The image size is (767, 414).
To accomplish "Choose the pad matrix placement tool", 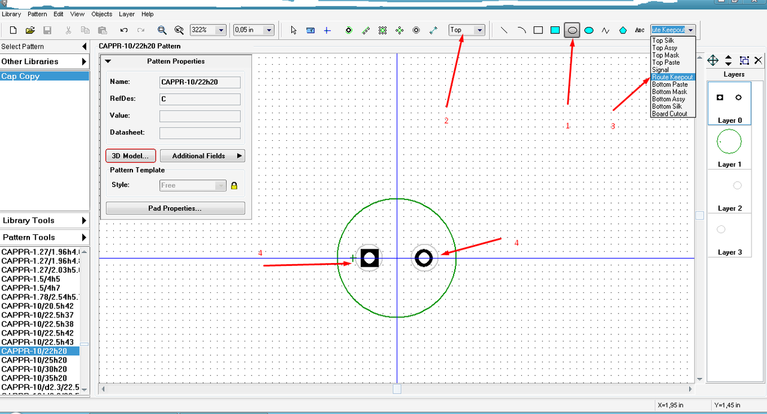I will tap(382, 30).
